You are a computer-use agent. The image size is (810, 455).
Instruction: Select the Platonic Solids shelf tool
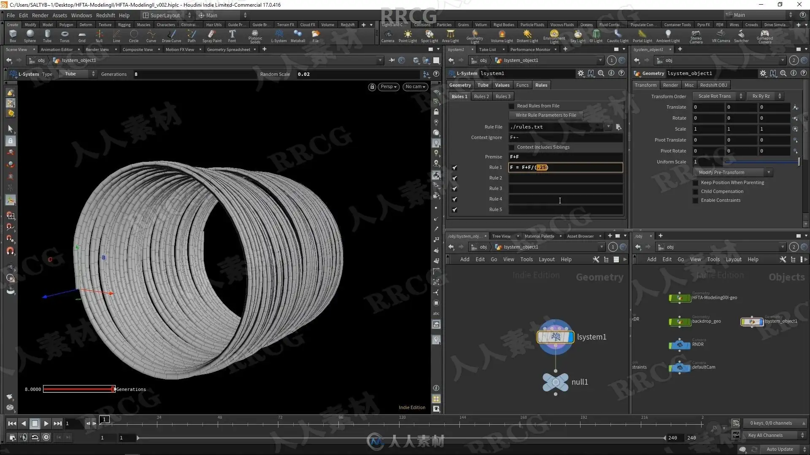[255, 35]
